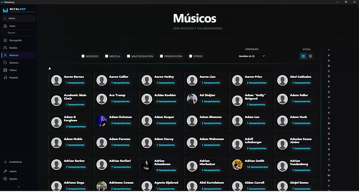Select the Adam Fuller name

tap(299, 95)
